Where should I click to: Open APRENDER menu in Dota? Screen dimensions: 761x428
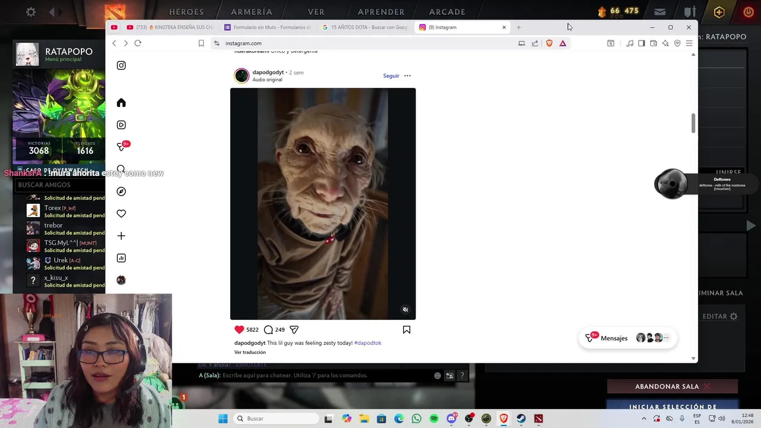pos(381,12)
